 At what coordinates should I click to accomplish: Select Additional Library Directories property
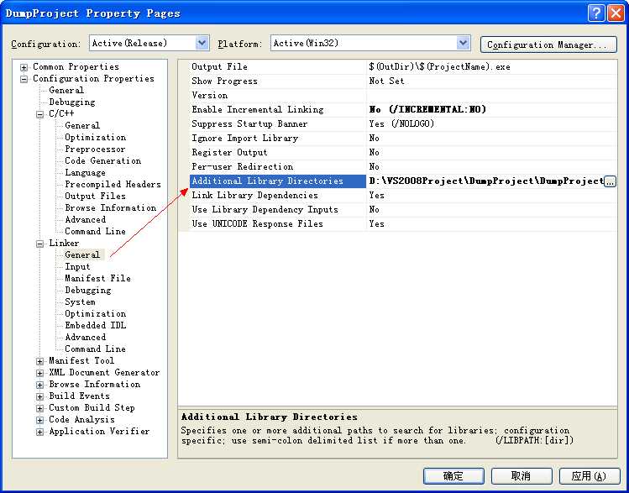(x=278, y=181)
